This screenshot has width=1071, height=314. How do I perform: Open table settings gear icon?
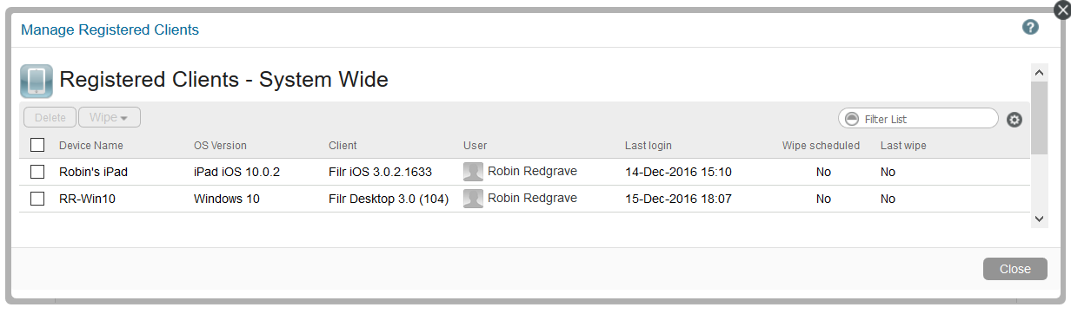coord(1014,120)
